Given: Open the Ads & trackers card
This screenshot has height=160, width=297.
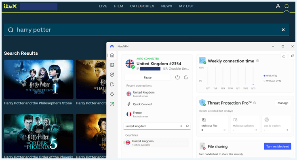Looking at the screenshot, I should coord(276,124).
